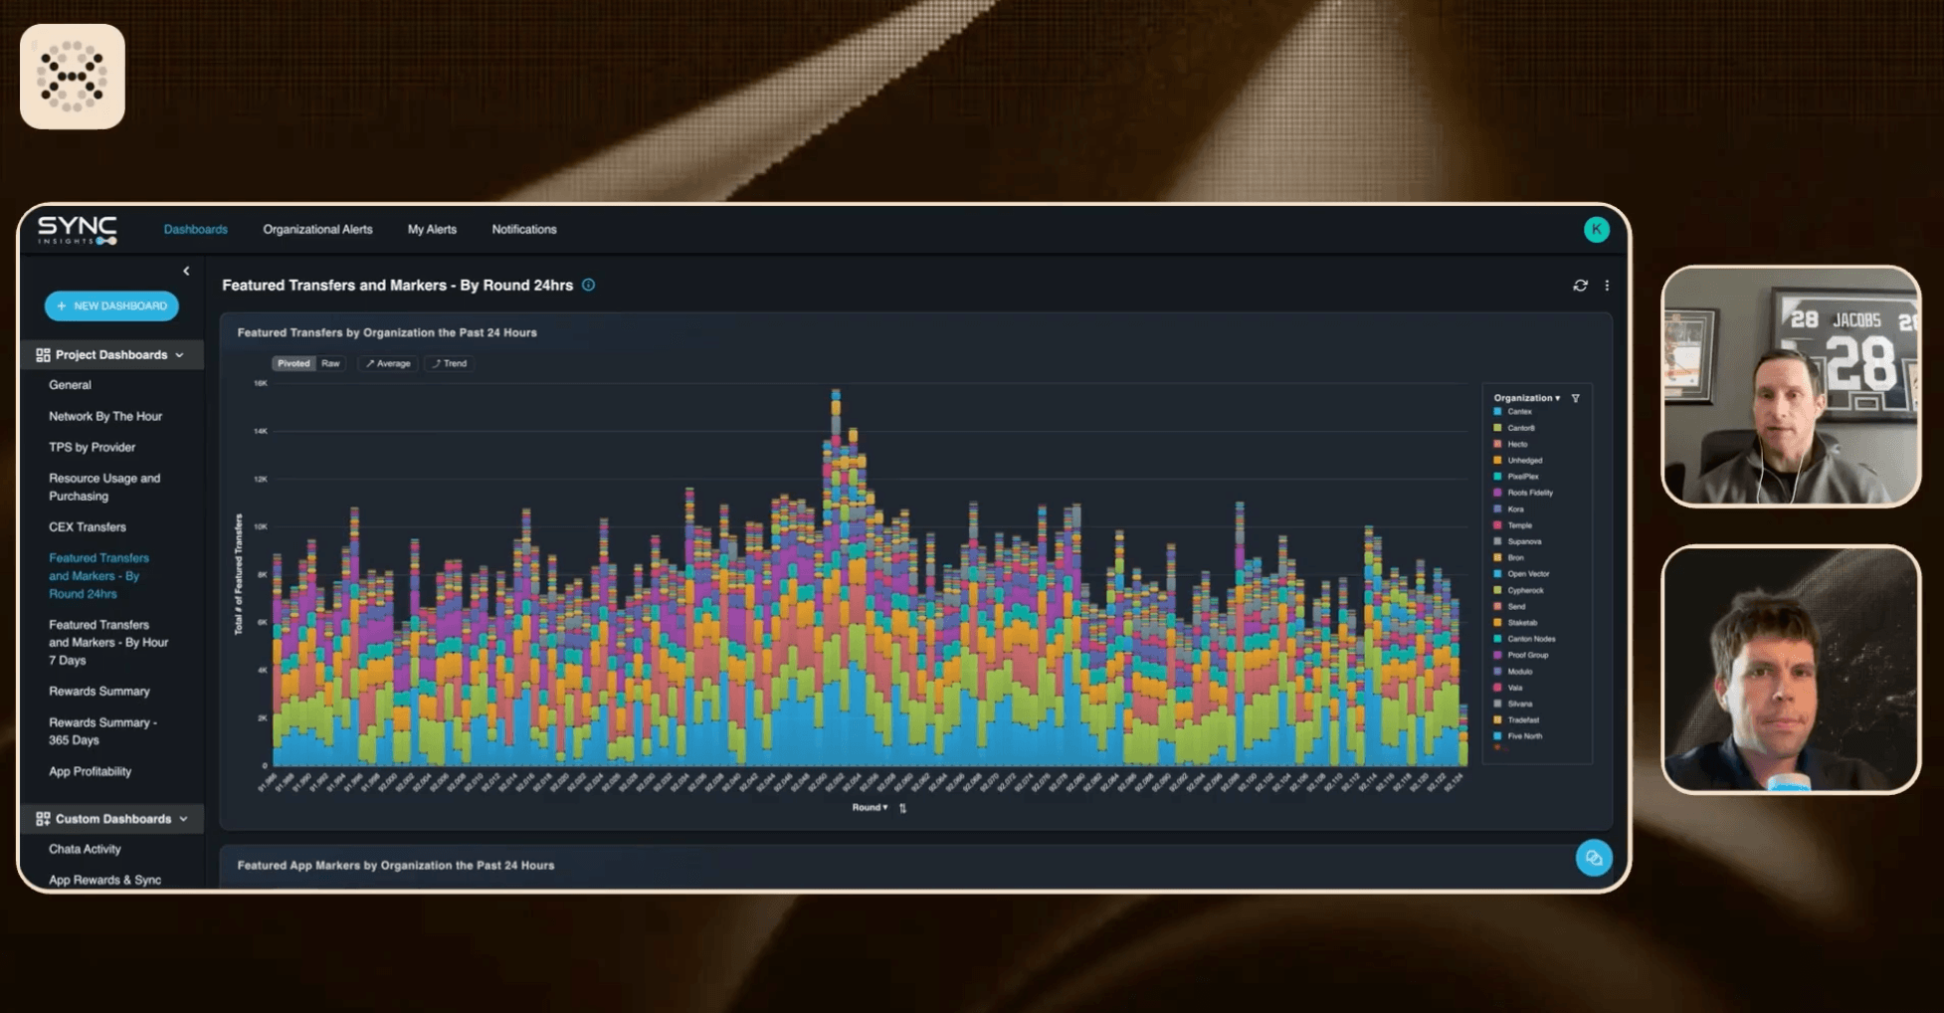
Task: Click Send in the legend
Action: click(1510, 607)
